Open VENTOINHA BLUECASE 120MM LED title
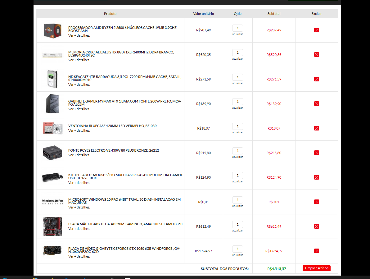 (112, 126)
